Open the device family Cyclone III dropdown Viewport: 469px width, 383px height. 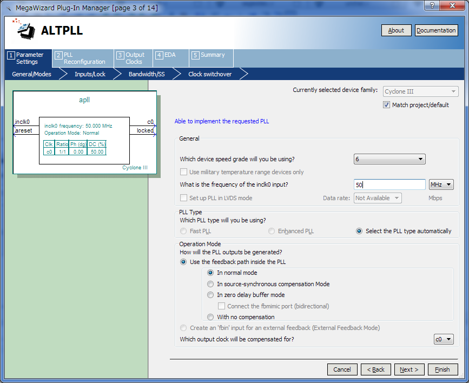click(420, 91)
